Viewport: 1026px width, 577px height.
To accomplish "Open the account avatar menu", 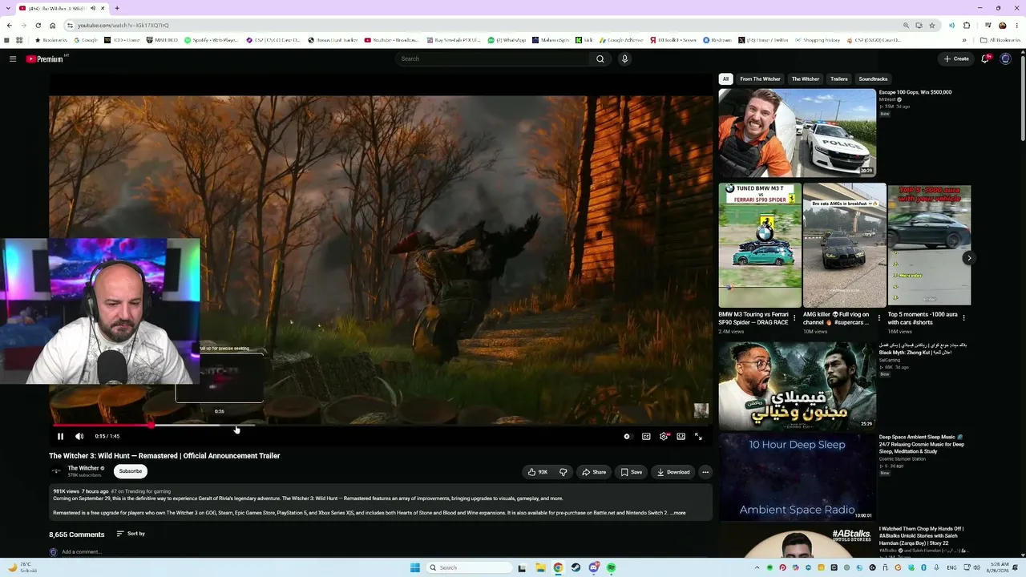I will tap(1005, 59).
